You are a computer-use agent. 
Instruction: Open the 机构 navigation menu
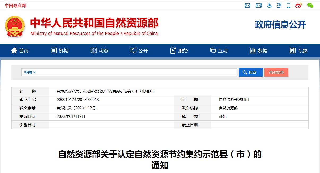60,50
